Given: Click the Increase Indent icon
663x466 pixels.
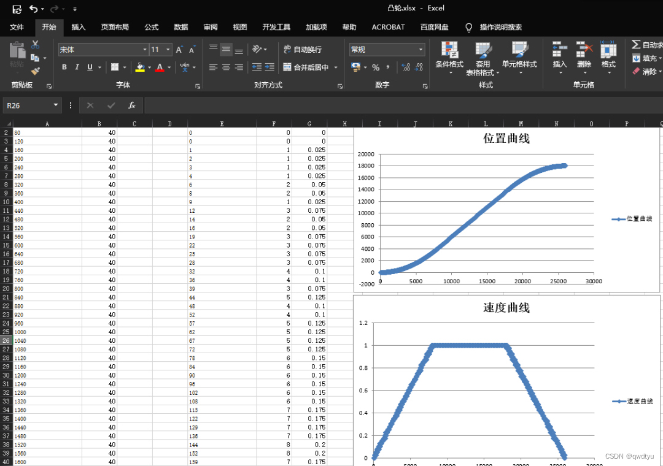Looking at the screenshot, I should pos(269,67).
